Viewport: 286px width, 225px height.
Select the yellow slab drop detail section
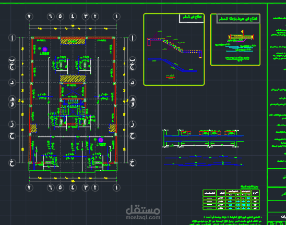(241, 36)
